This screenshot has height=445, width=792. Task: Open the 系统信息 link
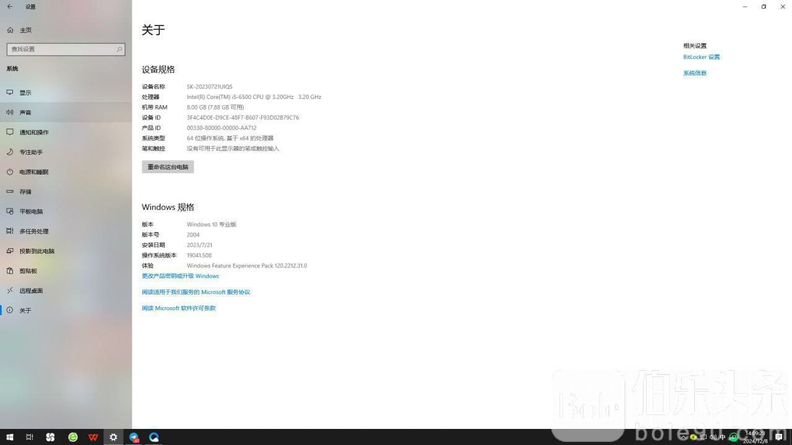pyautogui.click(x=694, y=73)
